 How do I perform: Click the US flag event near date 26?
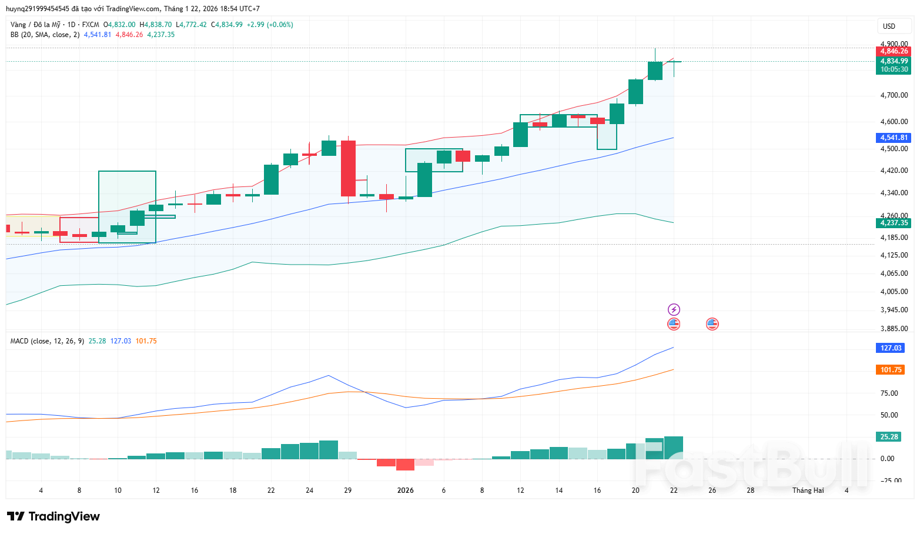click(x=712, y=324)
